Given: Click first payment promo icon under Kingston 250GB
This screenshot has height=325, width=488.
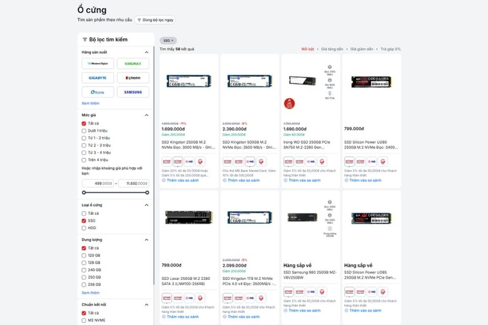Looking at the screenshot, I should pyautogui.click(x=167, y=162).
